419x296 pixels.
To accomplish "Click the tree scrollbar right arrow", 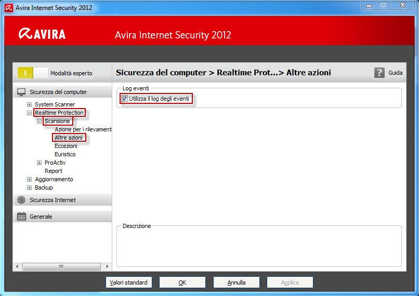I will [x=107, y=266].
